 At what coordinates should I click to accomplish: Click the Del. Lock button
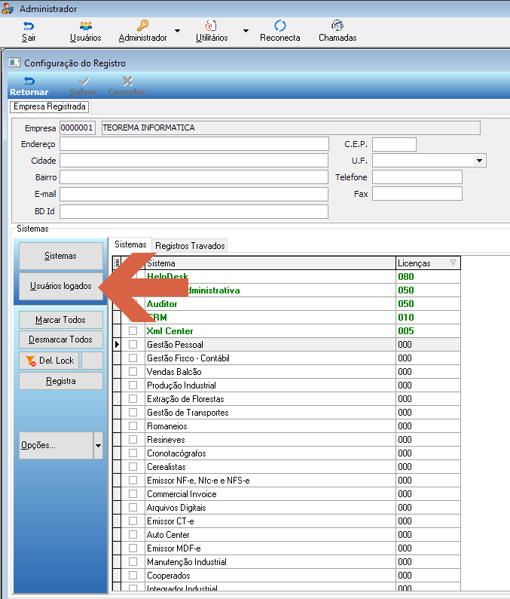point(49,361)
